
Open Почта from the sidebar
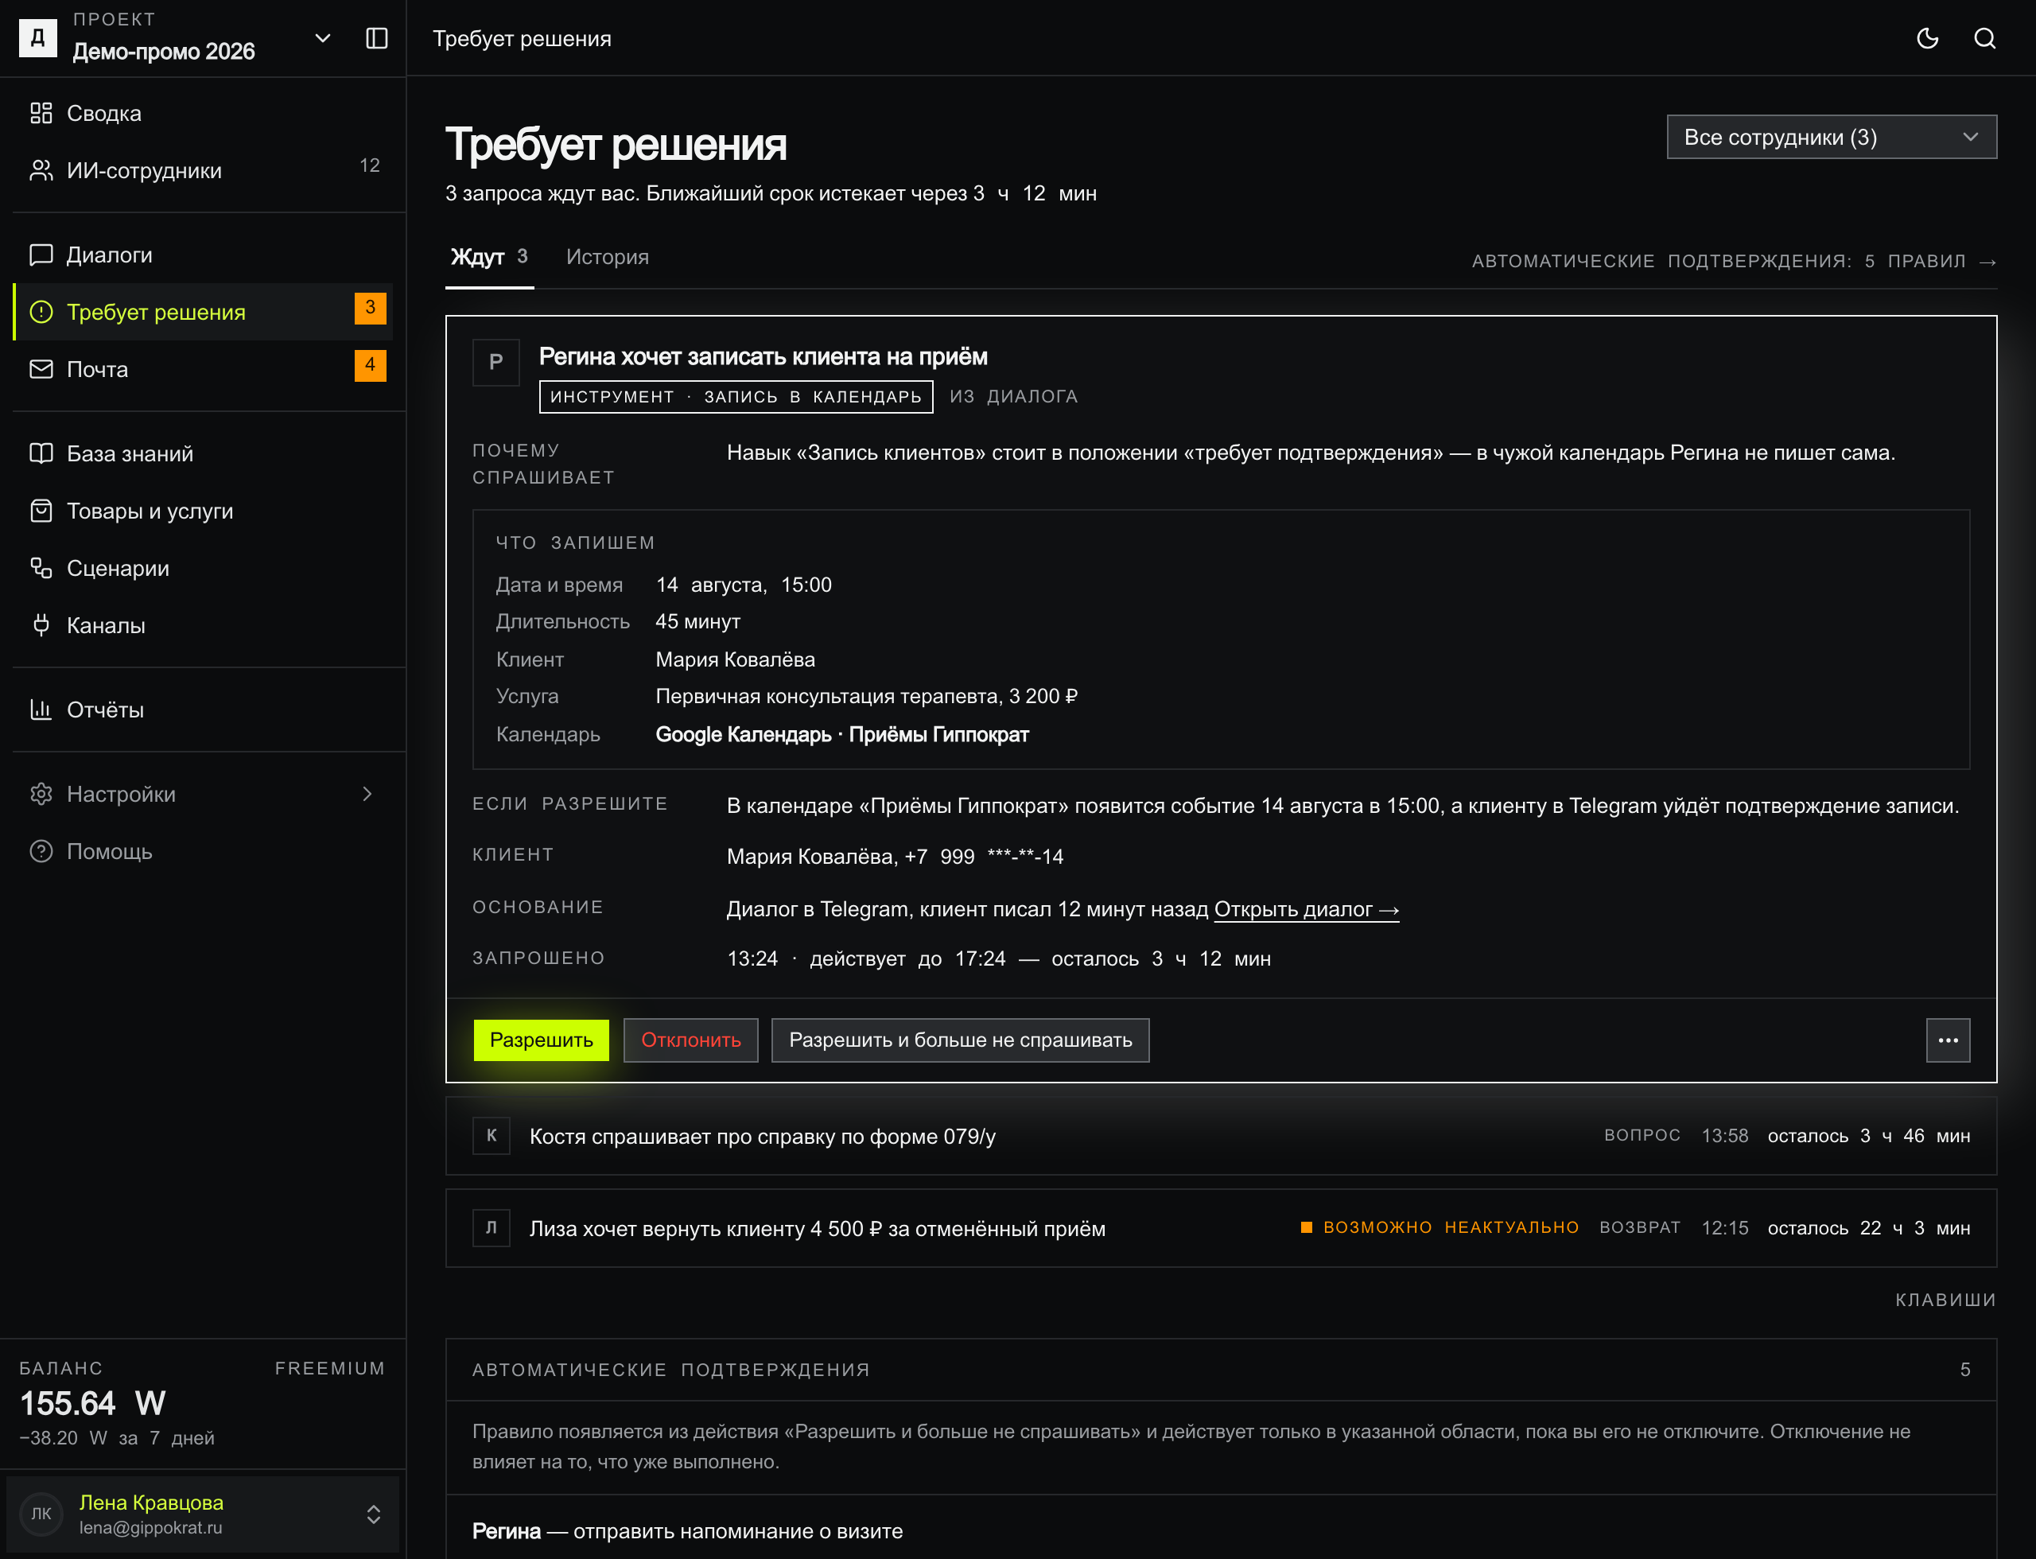[204, 368]
